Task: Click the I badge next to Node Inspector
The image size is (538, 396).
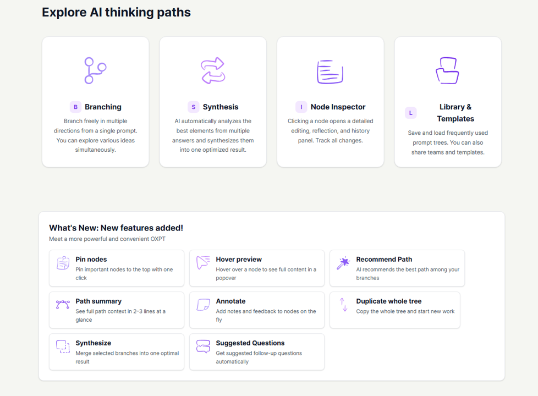Action: click(301, 107)
